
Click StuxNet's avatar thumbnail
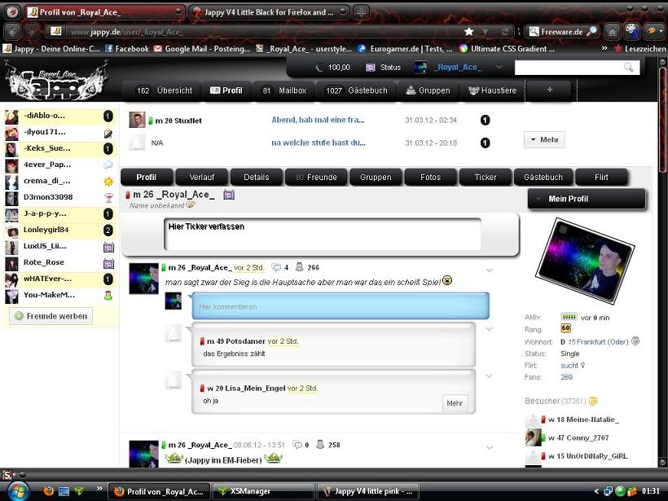pyautogui.click(x=137, y=120)
